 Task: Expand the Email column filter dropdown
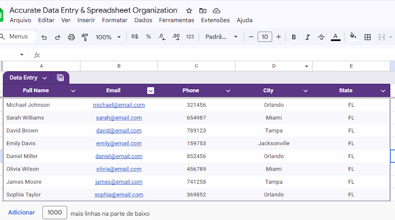click(x=150, y=91)
